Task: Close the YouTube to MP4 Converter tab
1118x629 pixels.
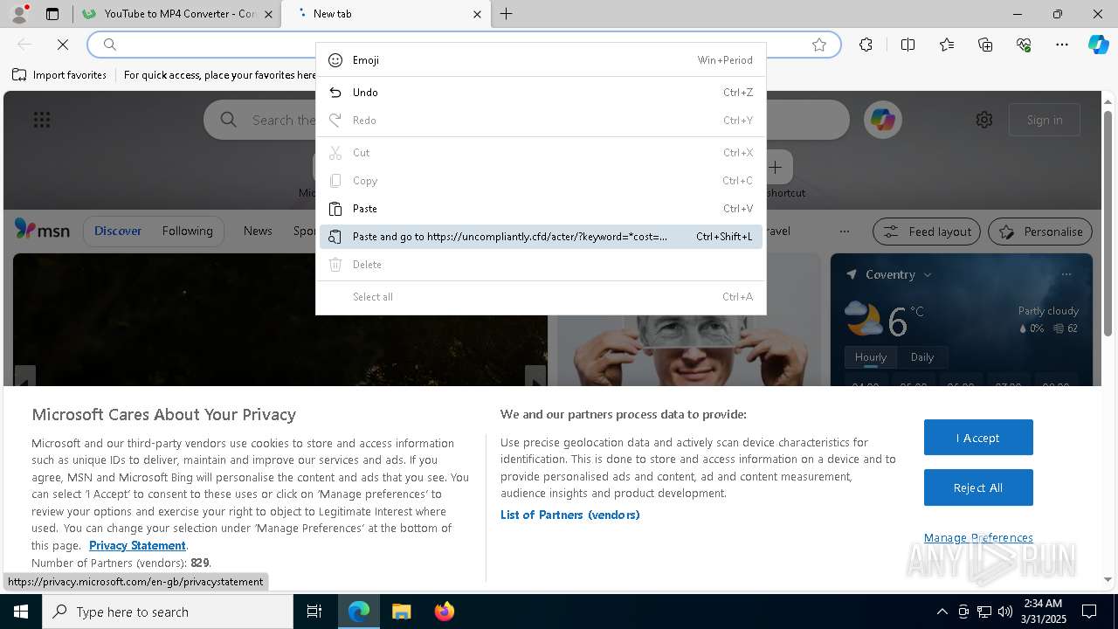Action: tap(268, 14)
